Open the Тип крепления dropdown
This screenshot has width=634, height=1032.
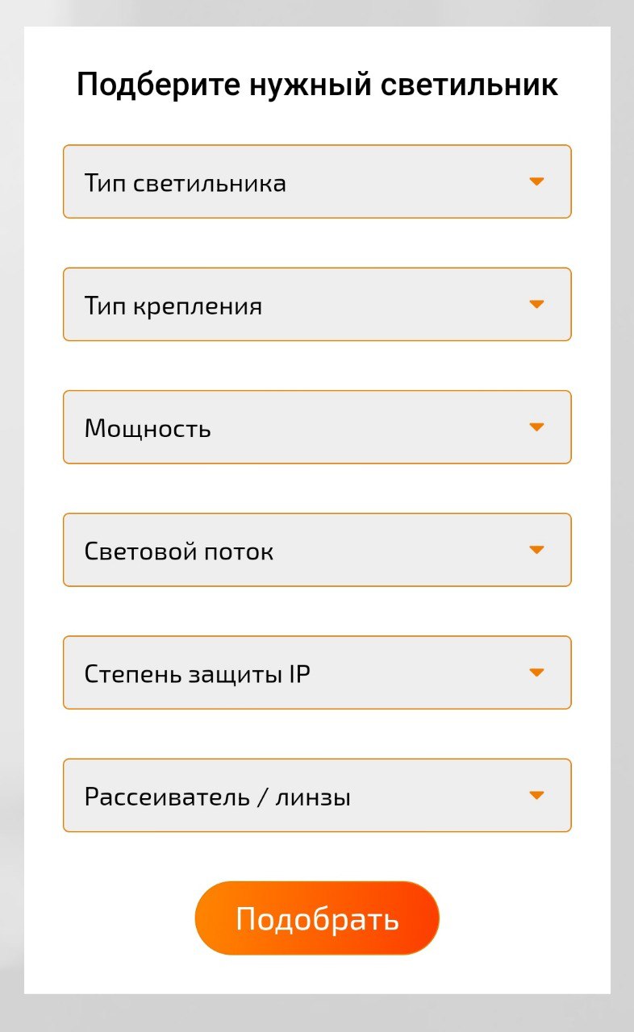click(x=317, y=304)
